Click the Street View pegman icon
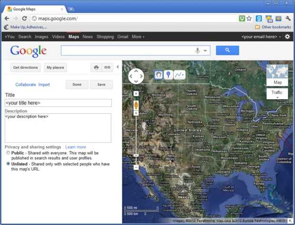The width and height of the screenshot is (295, 225). click(x=136, y=105)
